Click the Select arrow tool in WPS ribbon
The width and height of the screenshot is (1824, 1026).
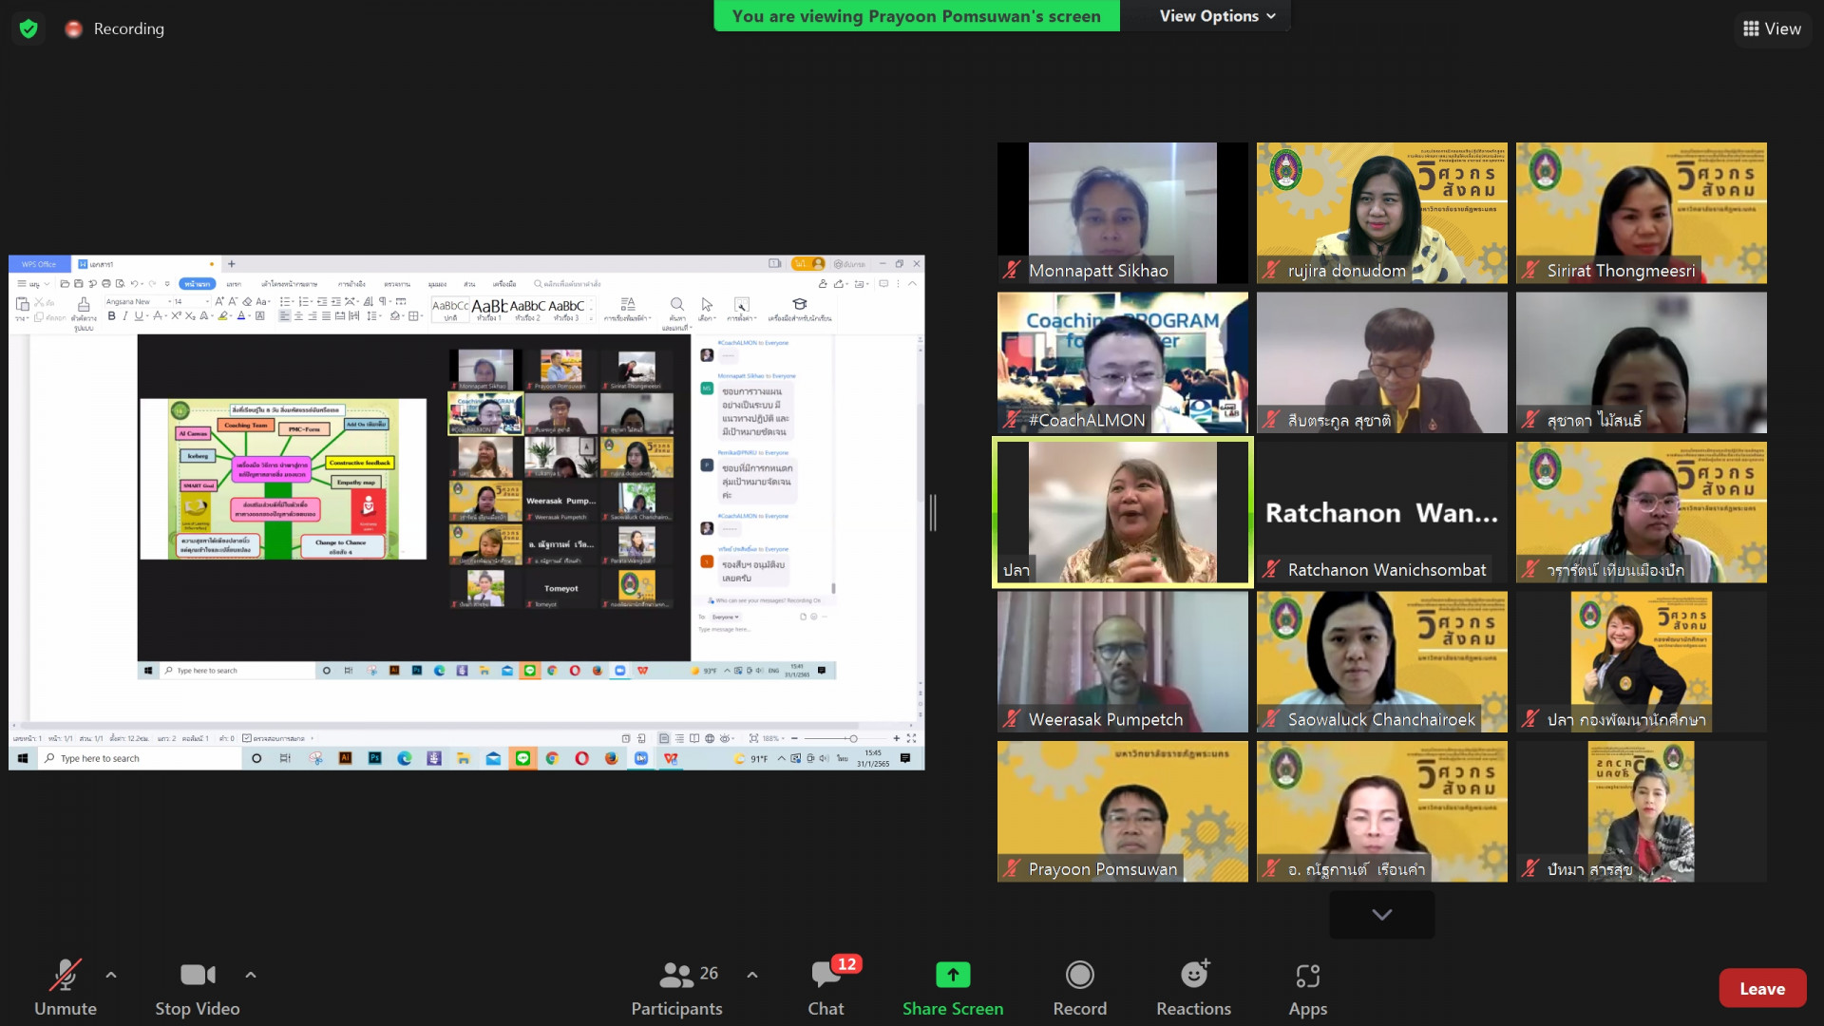coord(707,305)
